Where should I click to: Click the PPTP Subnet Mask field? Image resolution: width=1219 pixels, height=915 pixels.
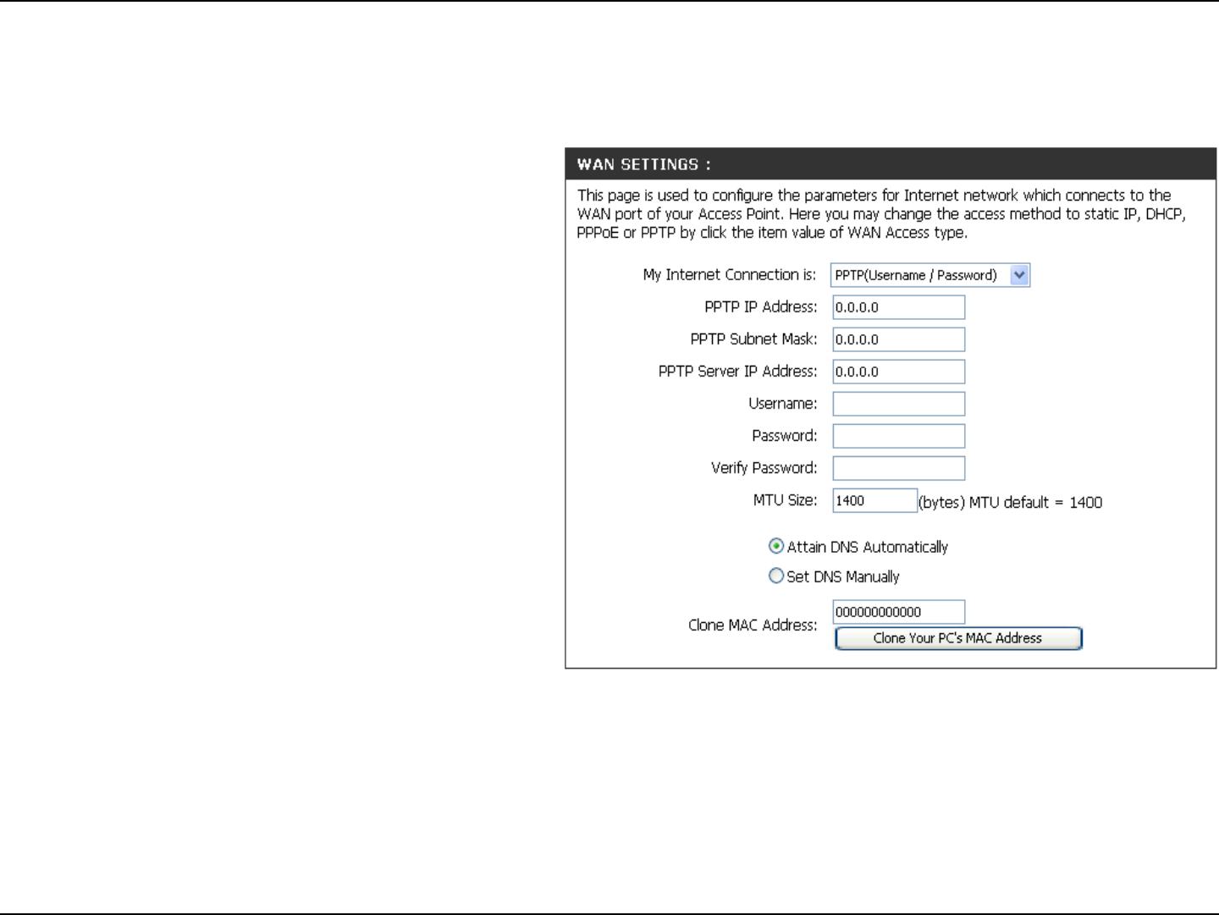pyautogui.click(x=898, y=339)
